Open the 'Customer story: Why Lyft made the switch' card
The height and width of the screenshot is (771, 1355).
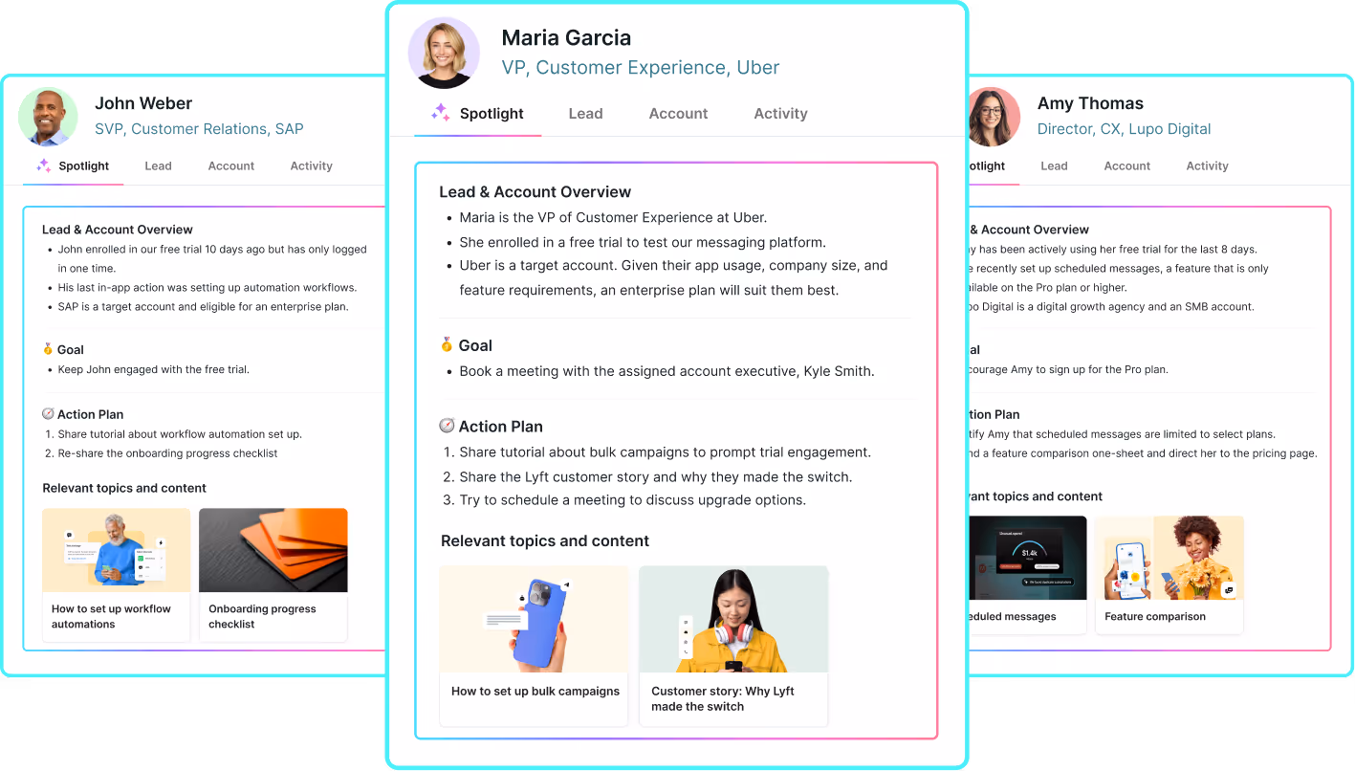click(x=733, y=646)
